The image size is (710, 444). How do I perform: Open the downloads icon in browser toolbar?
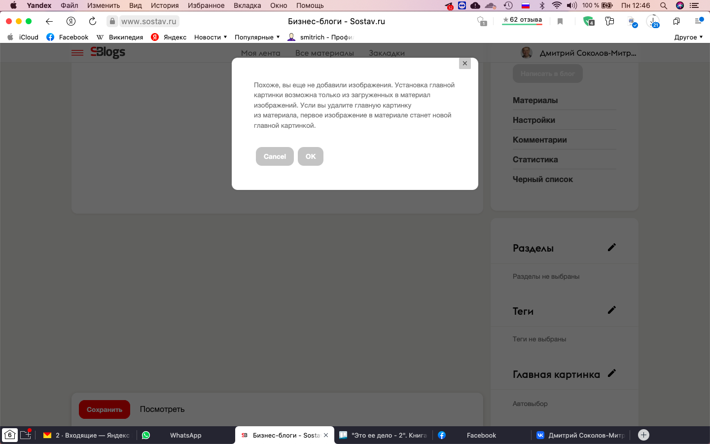pos(653,21)
